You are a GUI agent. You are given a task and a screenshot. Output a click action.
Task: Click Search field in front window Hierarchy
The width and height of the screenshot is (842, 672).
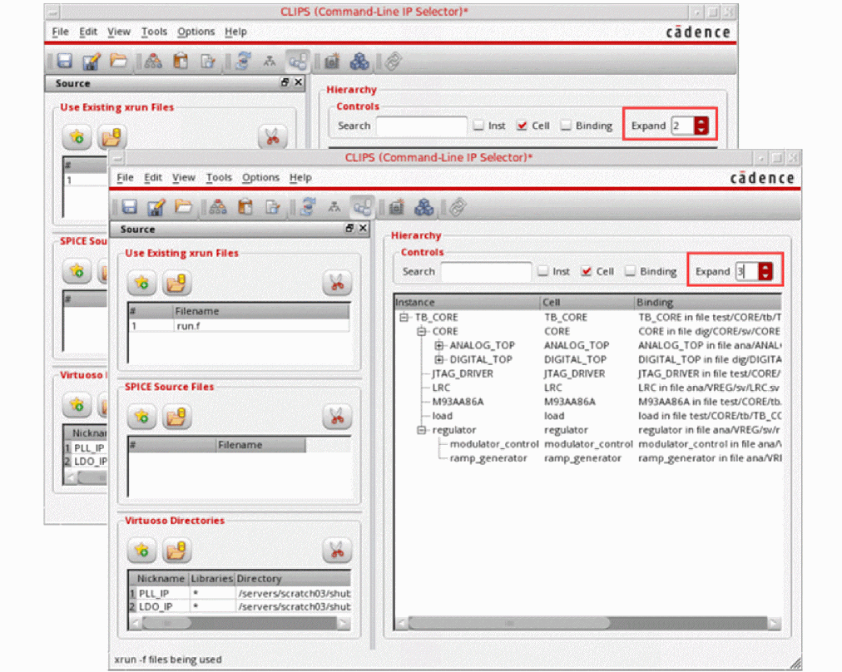pyautogui.click(x=486, y=271)
